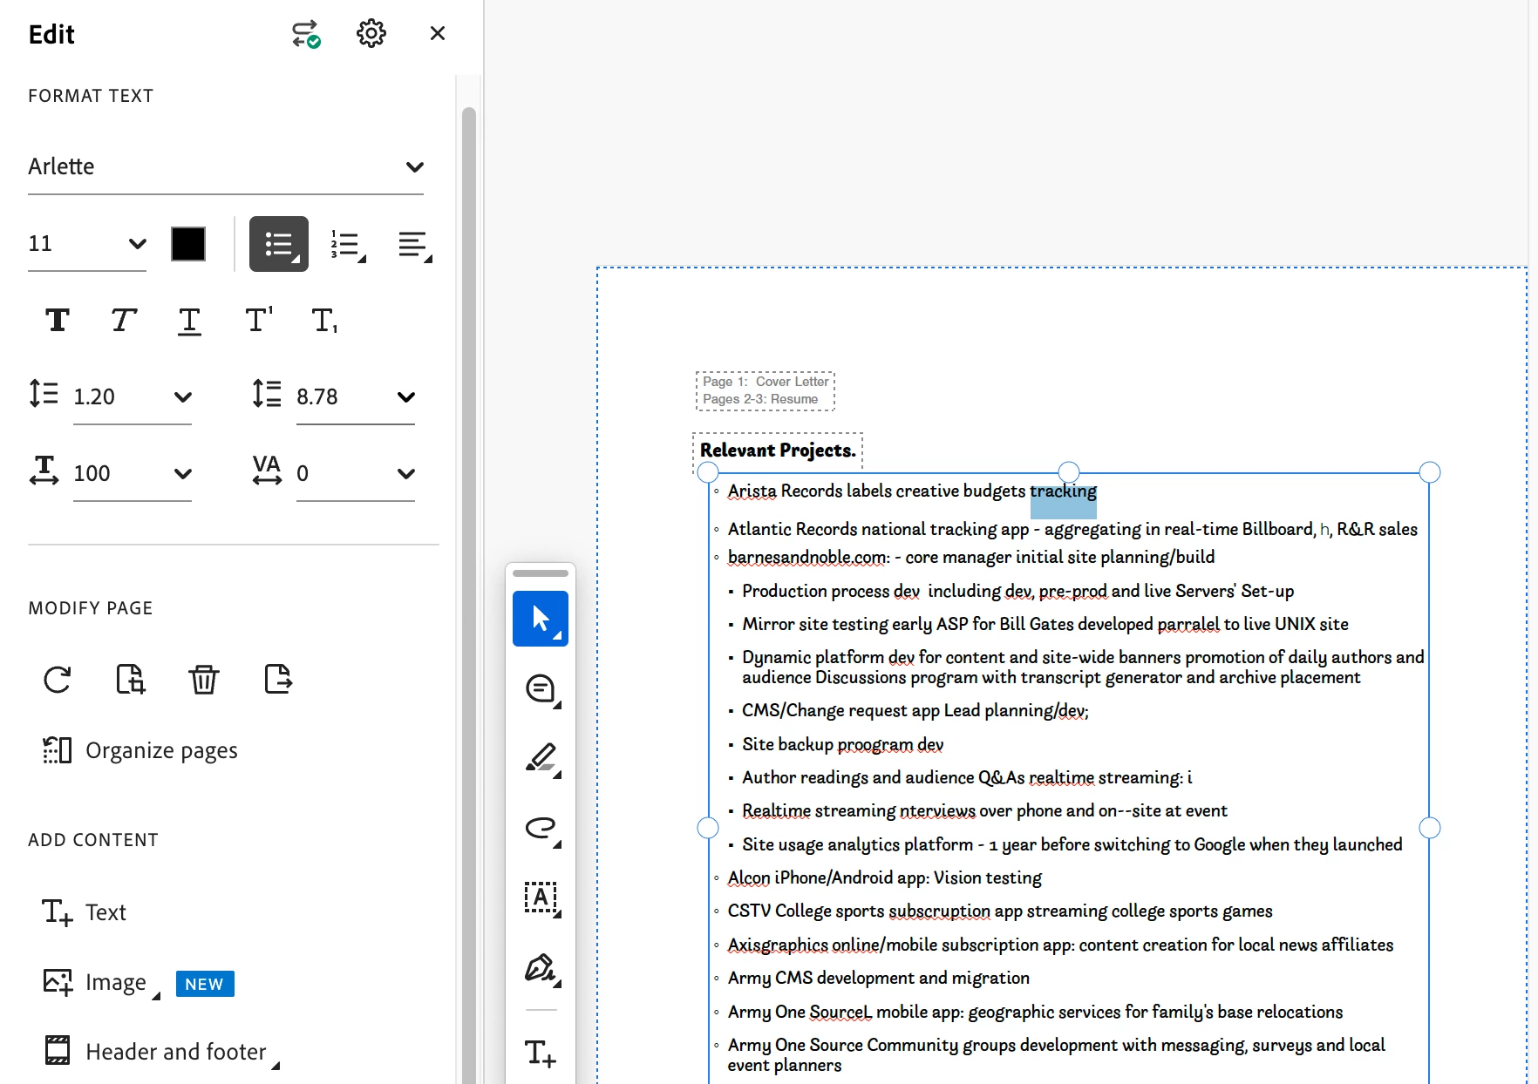Click the paragraph spacing icon
This screenshot has width=1538, height=1084.
tap(267, 394)
